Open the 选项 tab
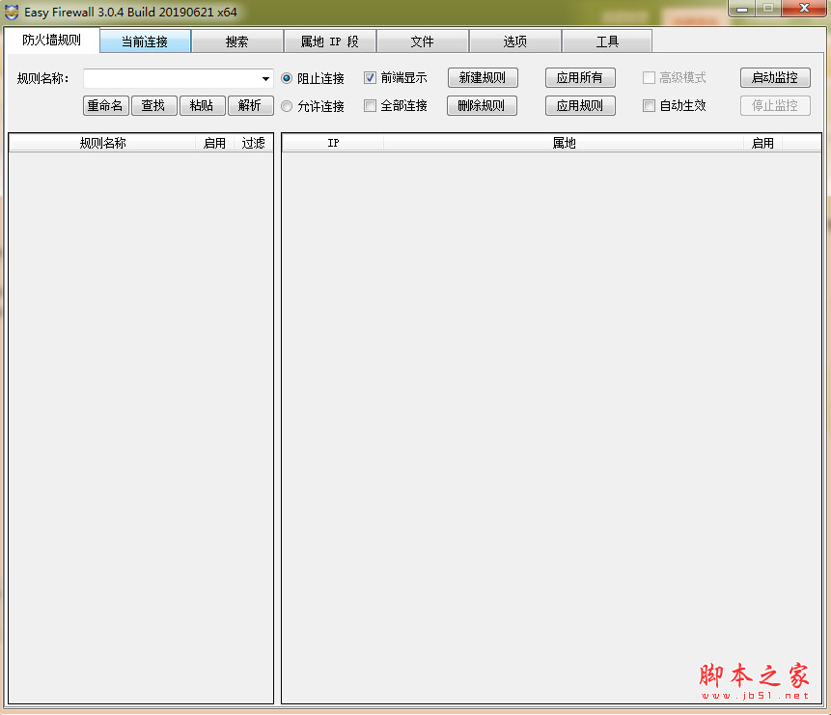Image resolution: width=831 pixels, height=715 pixels. [x=513, y=41]
